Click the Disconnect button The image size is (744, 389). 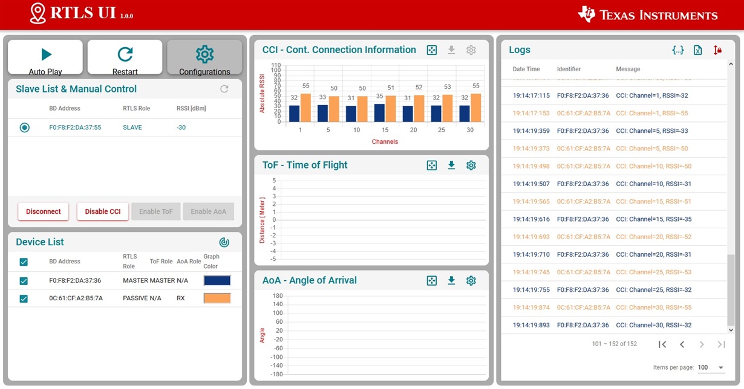(x=44, y=211)
